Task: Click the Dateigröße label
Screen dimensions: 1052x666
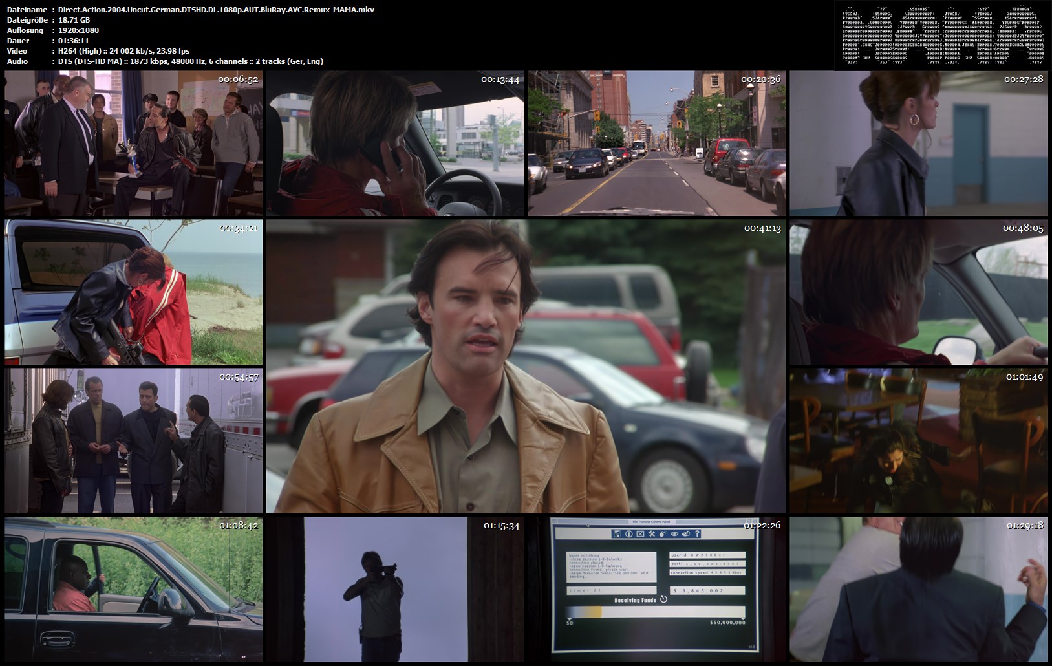Action: (27, 20)
